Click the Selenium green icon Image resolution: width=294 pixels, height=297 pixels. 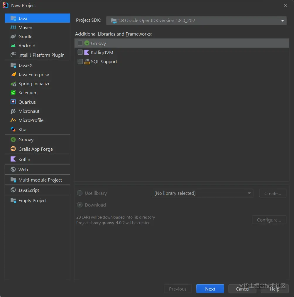coord(13,93)
